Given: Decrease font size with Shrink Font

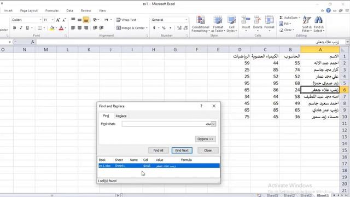Looking at the screenshot, I should [x=64, y=20].
